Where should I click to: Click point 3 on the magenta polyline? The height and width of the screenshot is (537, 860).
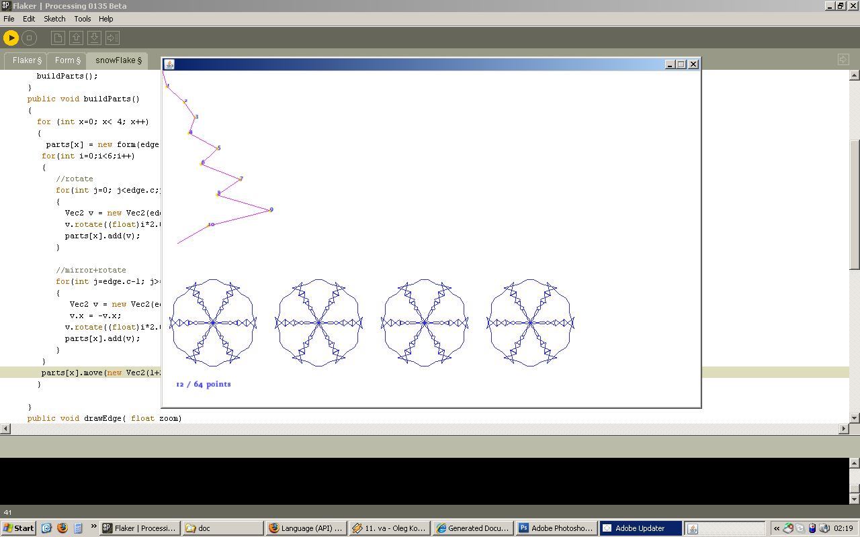(196, 117)
